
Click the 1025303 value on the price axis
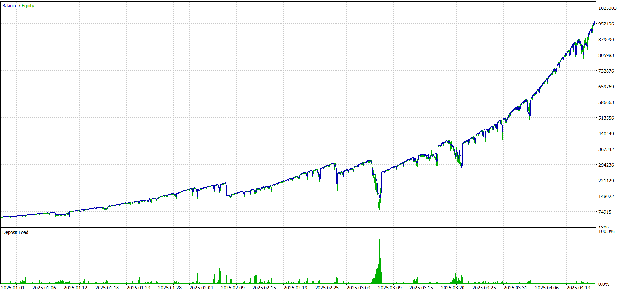click(607, 8)
